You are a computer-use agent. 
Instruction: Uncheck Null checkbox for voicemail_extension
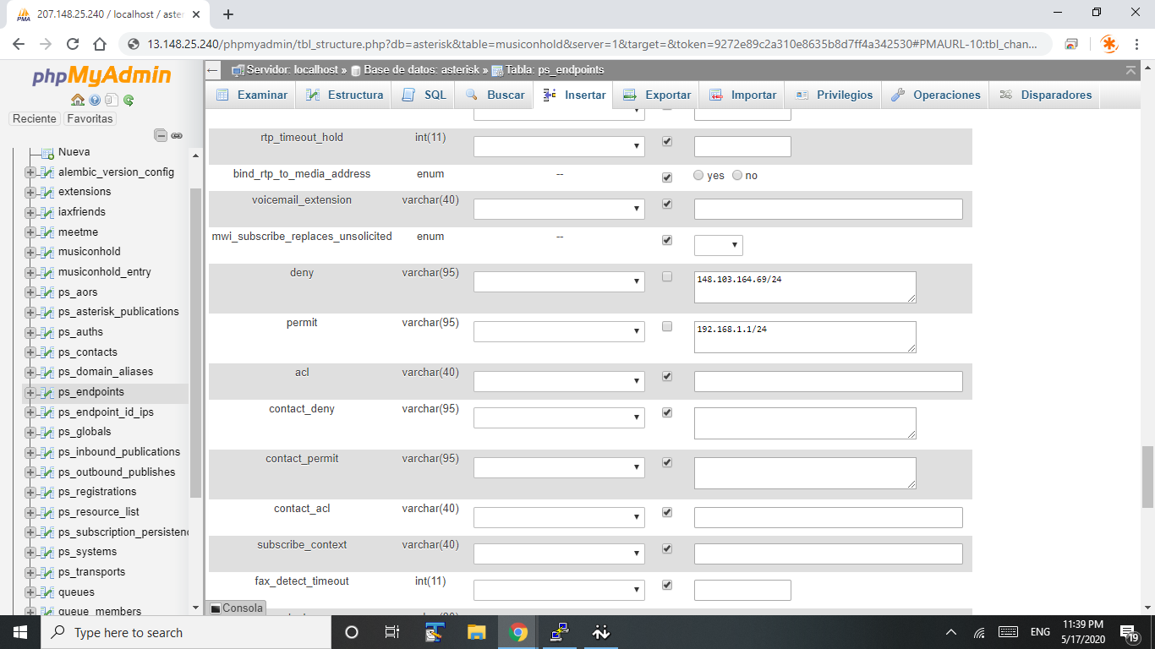pos(667,205)
